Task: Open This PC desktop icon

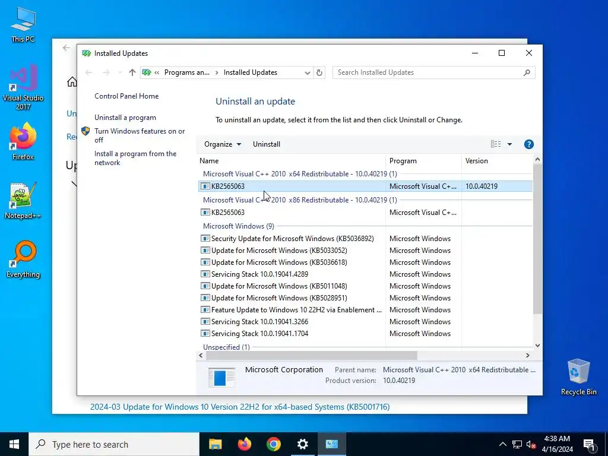Action: point(23,24)
